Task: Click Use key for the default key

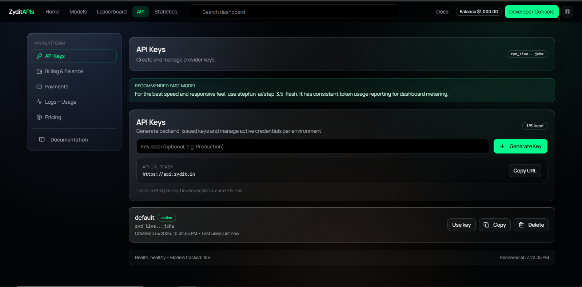Action: point(462,225)
